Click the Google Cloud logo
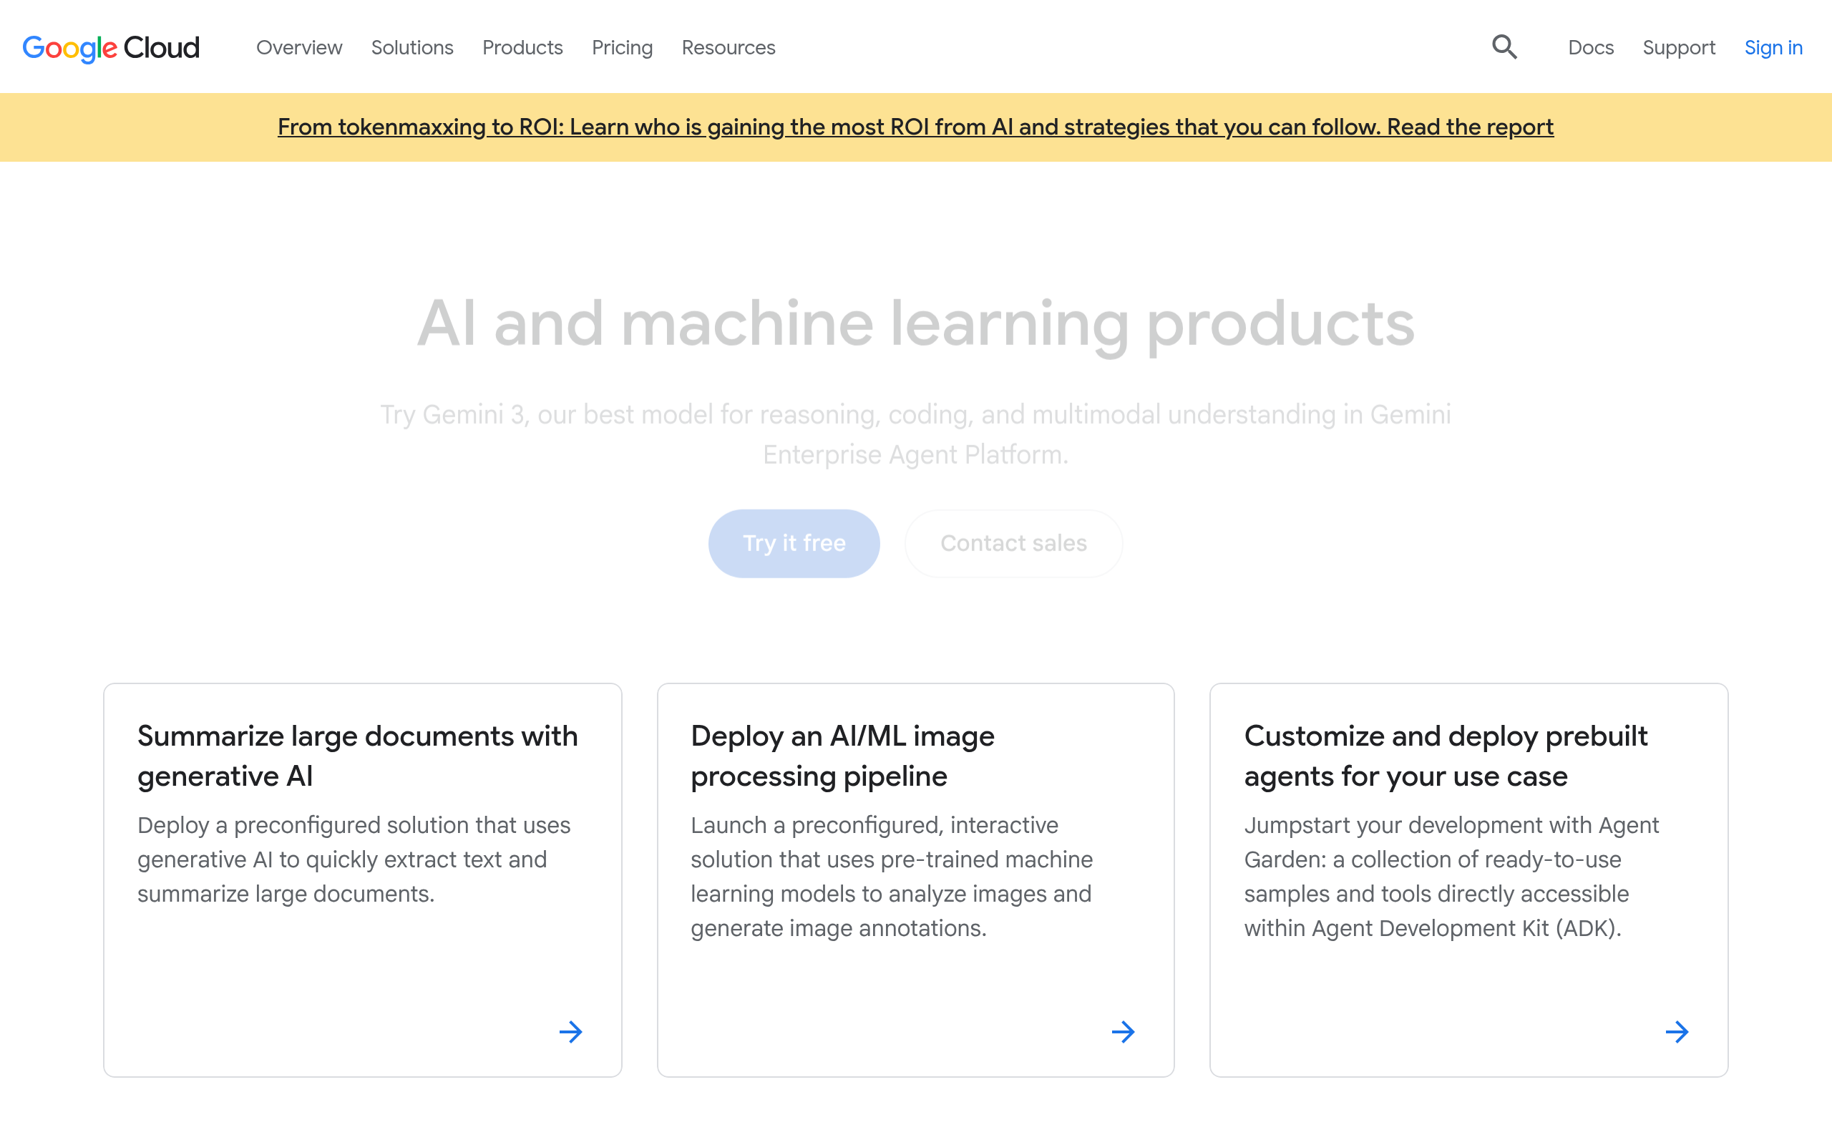This screenshot has height=1145, width=1832. [x=112, y=48]
